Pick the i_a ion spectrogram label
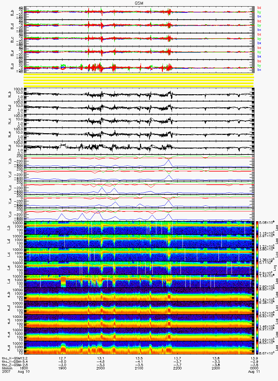Screen dimensions: 278x381 [x=9, y=281]
